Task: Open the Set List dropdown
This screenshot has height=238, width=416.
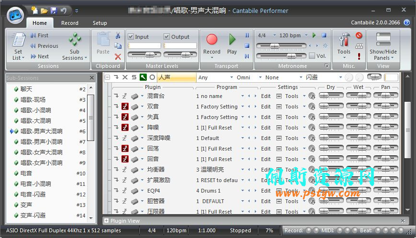Action: [18, 47]
